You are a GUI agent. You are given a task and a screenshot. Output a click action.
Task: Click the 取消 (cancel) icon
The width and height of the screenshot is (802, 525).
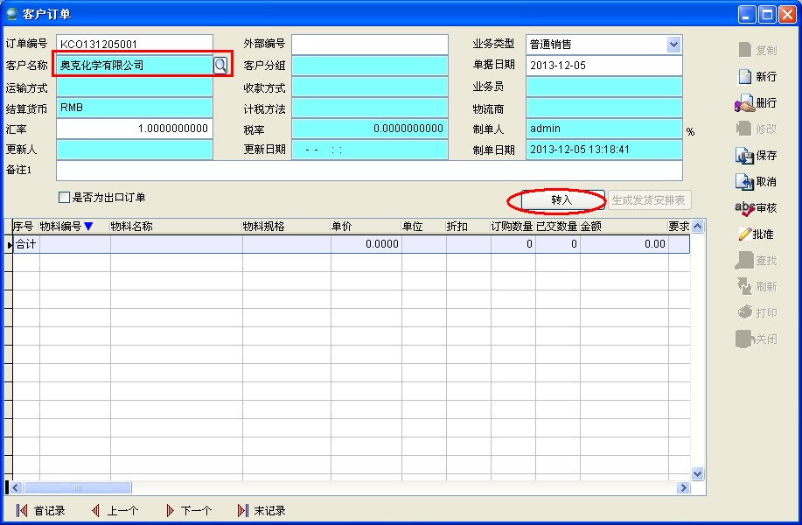pos(745,182)
